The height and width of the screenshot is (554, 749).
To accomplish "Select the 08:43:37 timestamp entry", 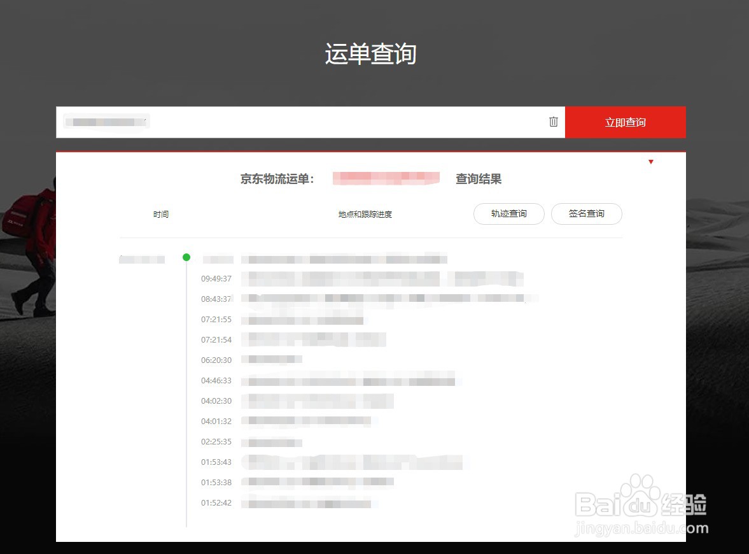I will pyautogui.click(x=216, y=299).
